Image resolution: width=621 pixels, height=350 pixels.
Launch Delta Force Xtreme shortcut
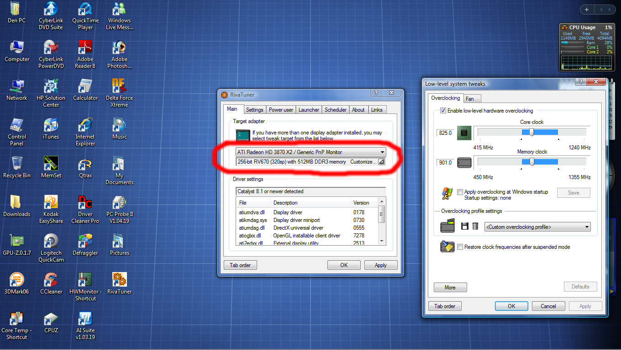(120, 93)
